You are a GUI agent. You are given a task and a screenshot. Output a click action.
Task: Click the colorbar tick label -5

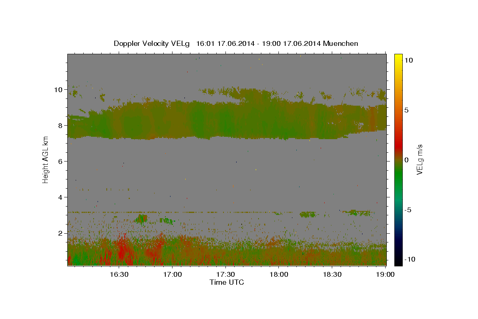(x=408, y=210)
